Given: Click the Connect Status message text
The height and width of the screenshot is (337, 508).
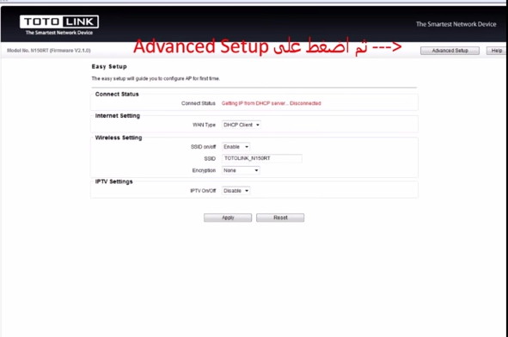Looking at the screenshot, I should [271, 103].
